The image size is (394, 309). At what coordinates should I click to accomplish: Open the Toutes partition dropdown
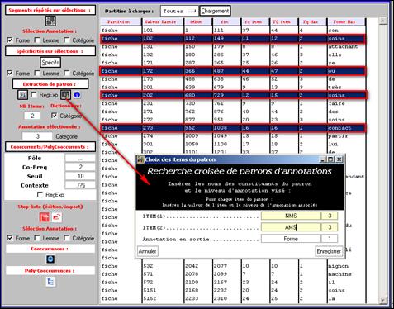point(179,12)
